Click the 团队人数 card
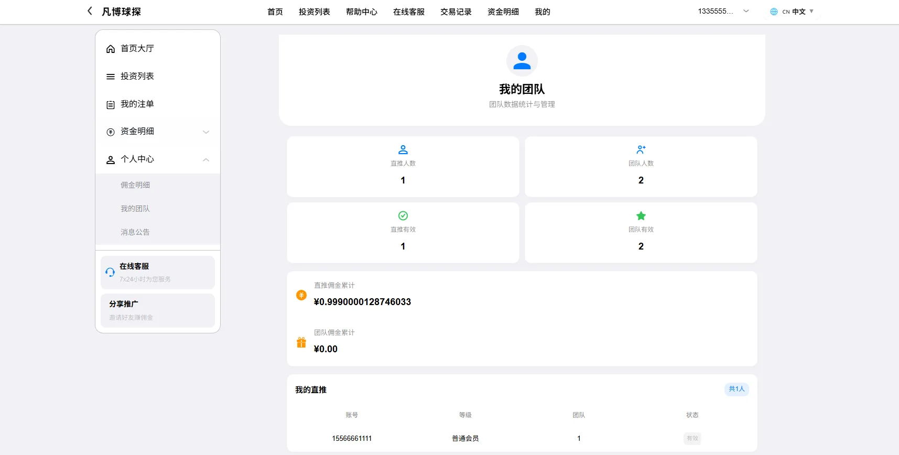The width and height of the screenshot is (899, 455). pyautogui.click(x=641, y=167)
